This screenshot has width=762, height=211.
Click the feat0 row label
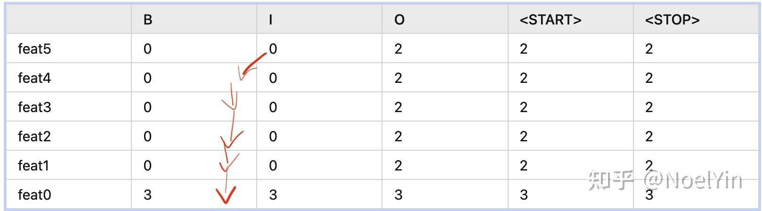click(34, 195)
